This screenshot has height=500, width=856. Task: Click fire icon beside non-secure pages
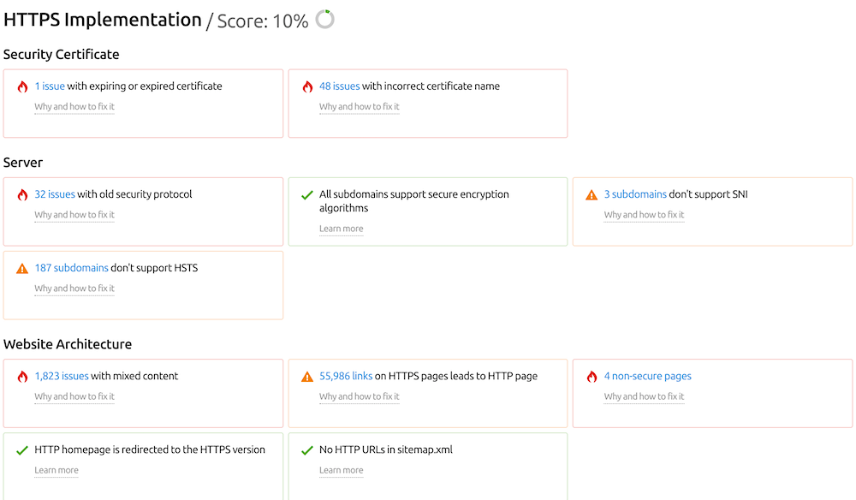[591, 377]
